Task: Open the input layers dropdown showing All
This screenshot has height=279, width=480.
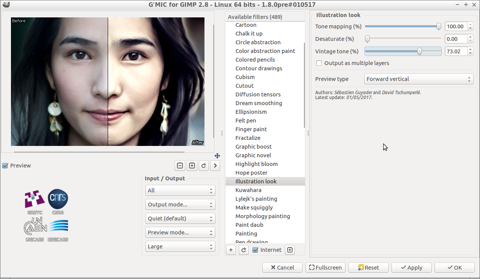Action: tap(180, 191)
